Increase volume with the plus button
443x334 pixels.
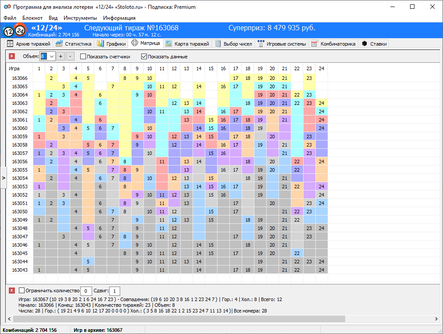(61, 56)
